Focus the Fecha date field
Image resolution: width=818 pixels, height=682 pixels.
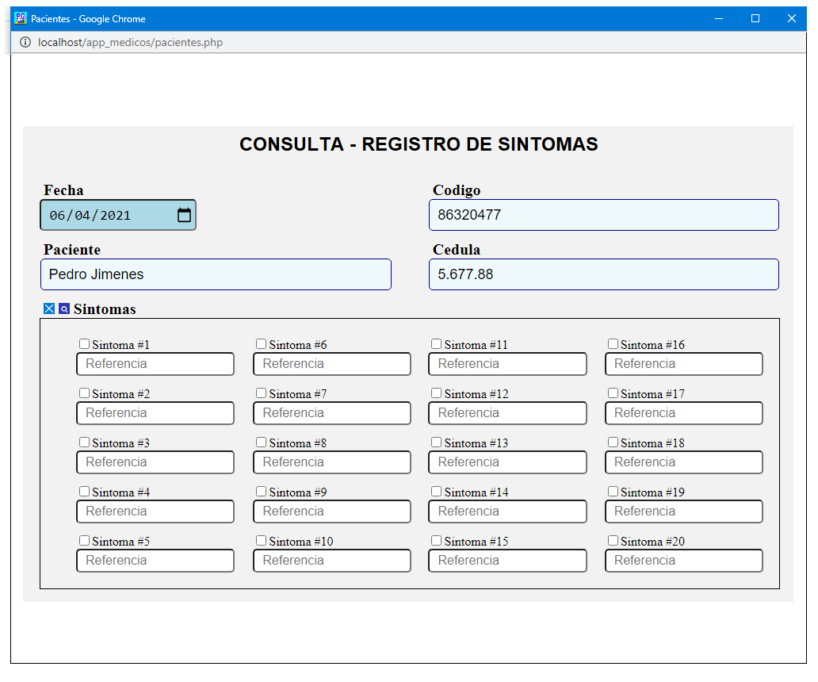click(118, 215)
